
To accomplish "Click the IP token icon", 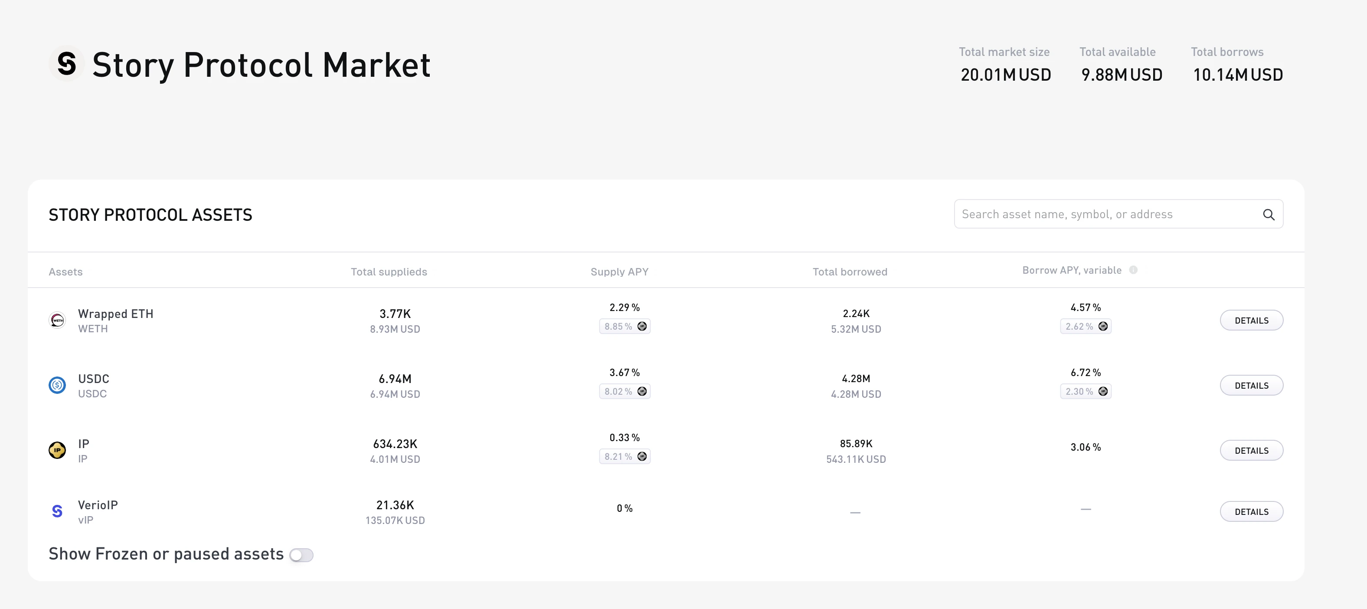I will pos(57,450).
